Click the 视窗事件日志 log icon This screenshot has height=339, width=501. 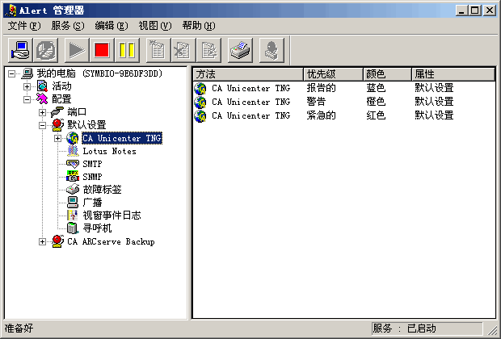pos(73,216)
